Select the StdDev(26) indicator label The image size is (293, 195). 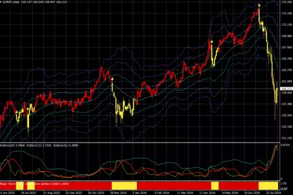point(12,144)
